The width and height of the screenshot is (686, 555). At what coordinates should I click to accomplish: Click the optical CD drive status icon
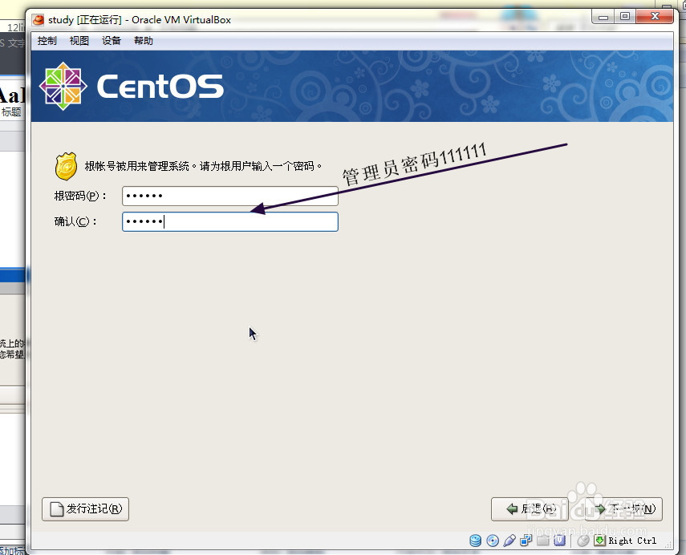(493, 541)
